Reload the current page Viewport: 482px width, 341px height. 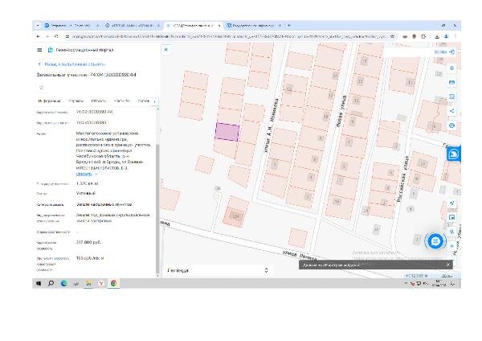click(x=56, y=36)
